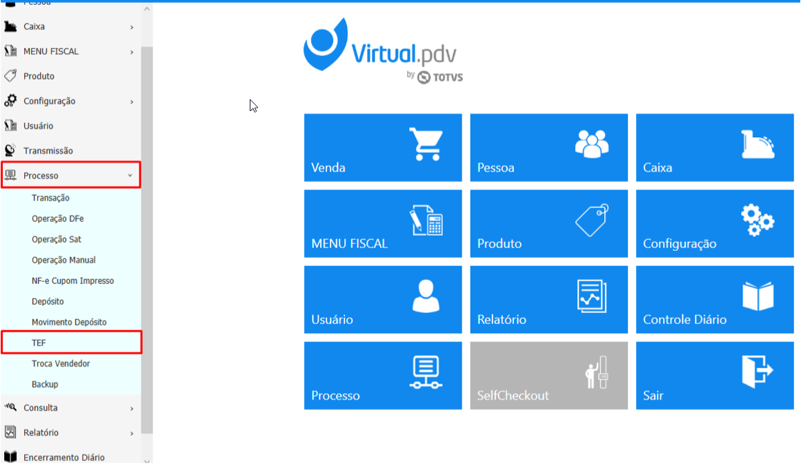Image resolution: width=803 pixels, height=468 pixels.
Task: Open the Processo network tile
Action: (383, 376)
